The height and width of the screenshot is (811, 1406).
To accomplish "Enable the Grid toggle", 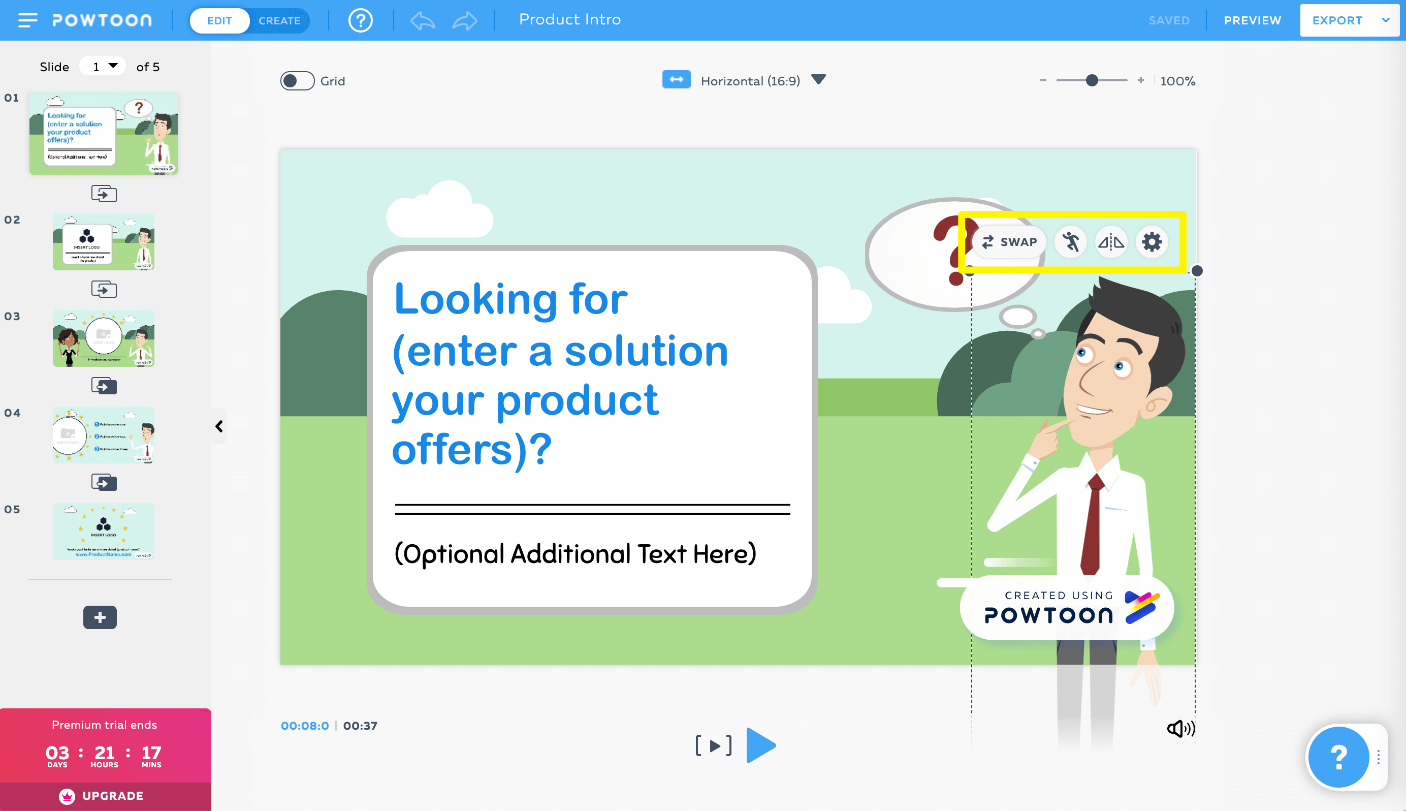I will tap(297, 81).
